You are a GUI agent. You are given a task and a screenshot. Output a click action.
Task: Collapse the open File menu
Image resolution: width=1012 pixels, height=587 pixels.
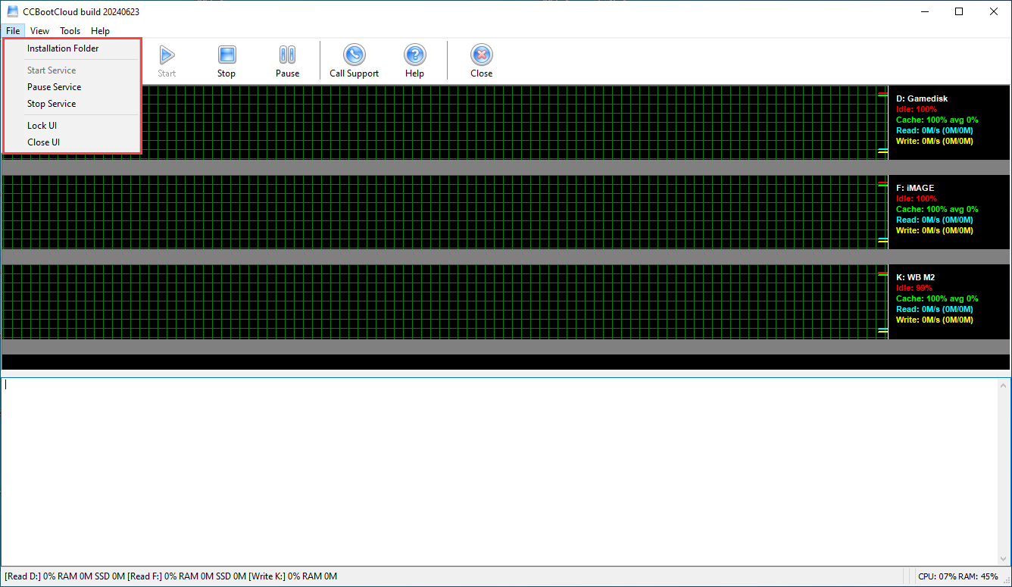[x=13, y=31]
